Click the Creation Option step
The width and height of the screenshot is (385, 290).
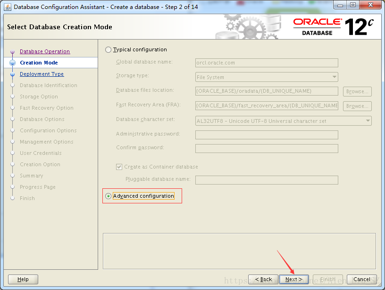pyautogui.click(x=40, y=164)
